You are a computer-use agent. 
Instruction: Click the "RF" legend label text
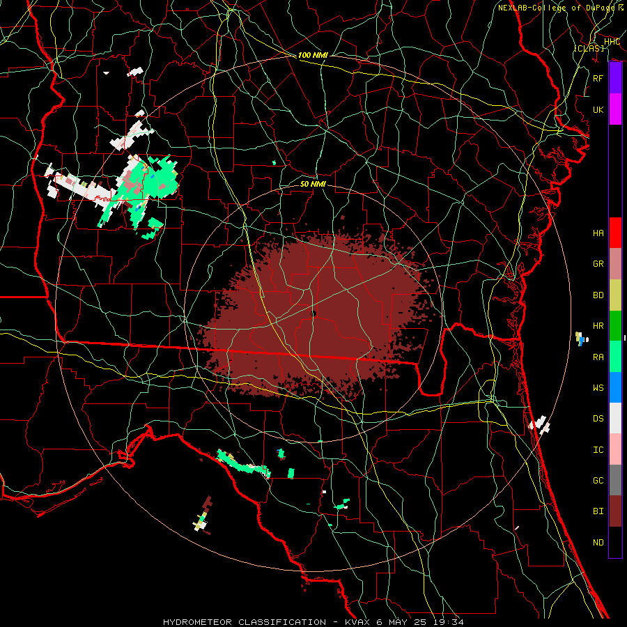(598, 78)
